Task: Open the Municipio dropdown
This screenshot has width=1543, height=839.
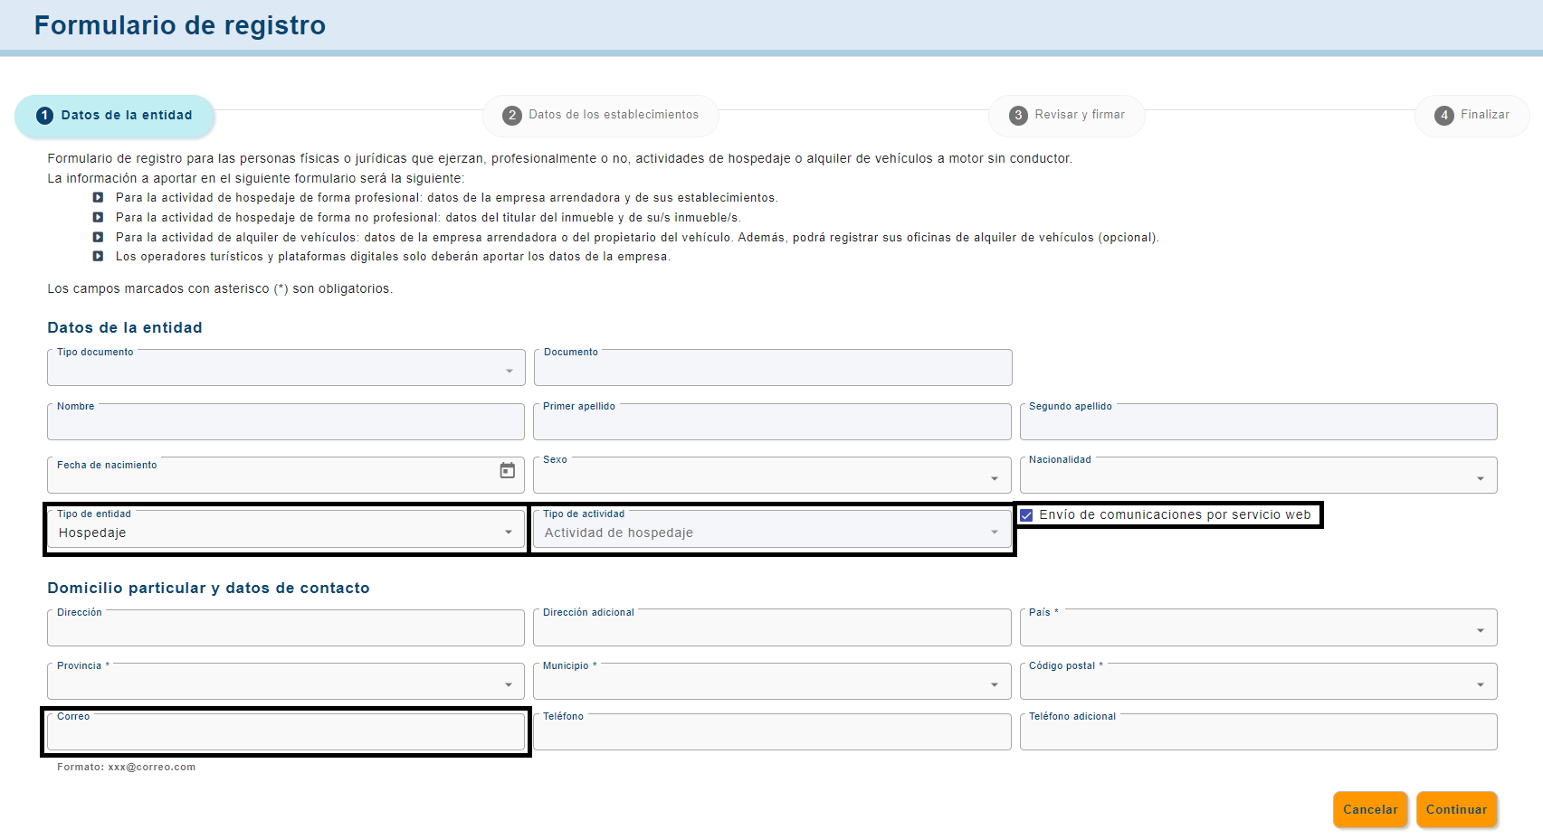Action: click(772, 682)
